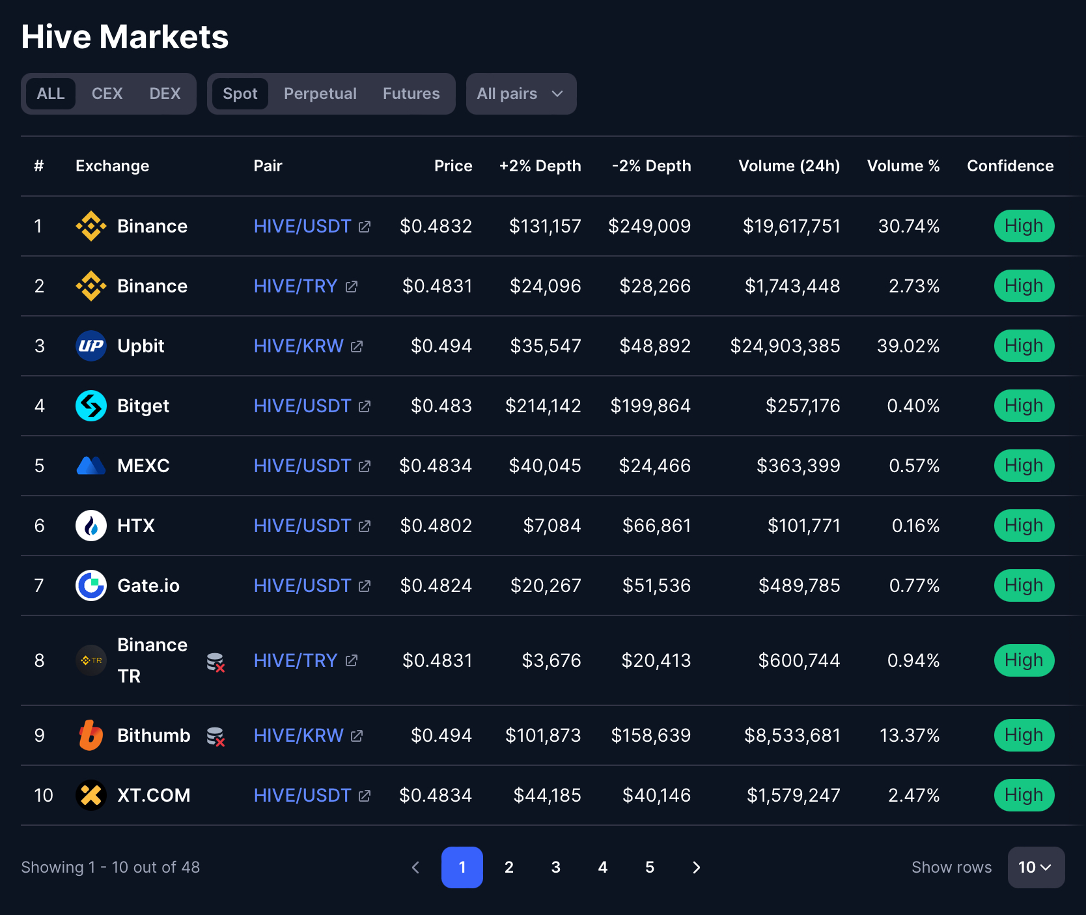Sort by +2% Depth column header

pyautogui.click(x=540, y=166)
